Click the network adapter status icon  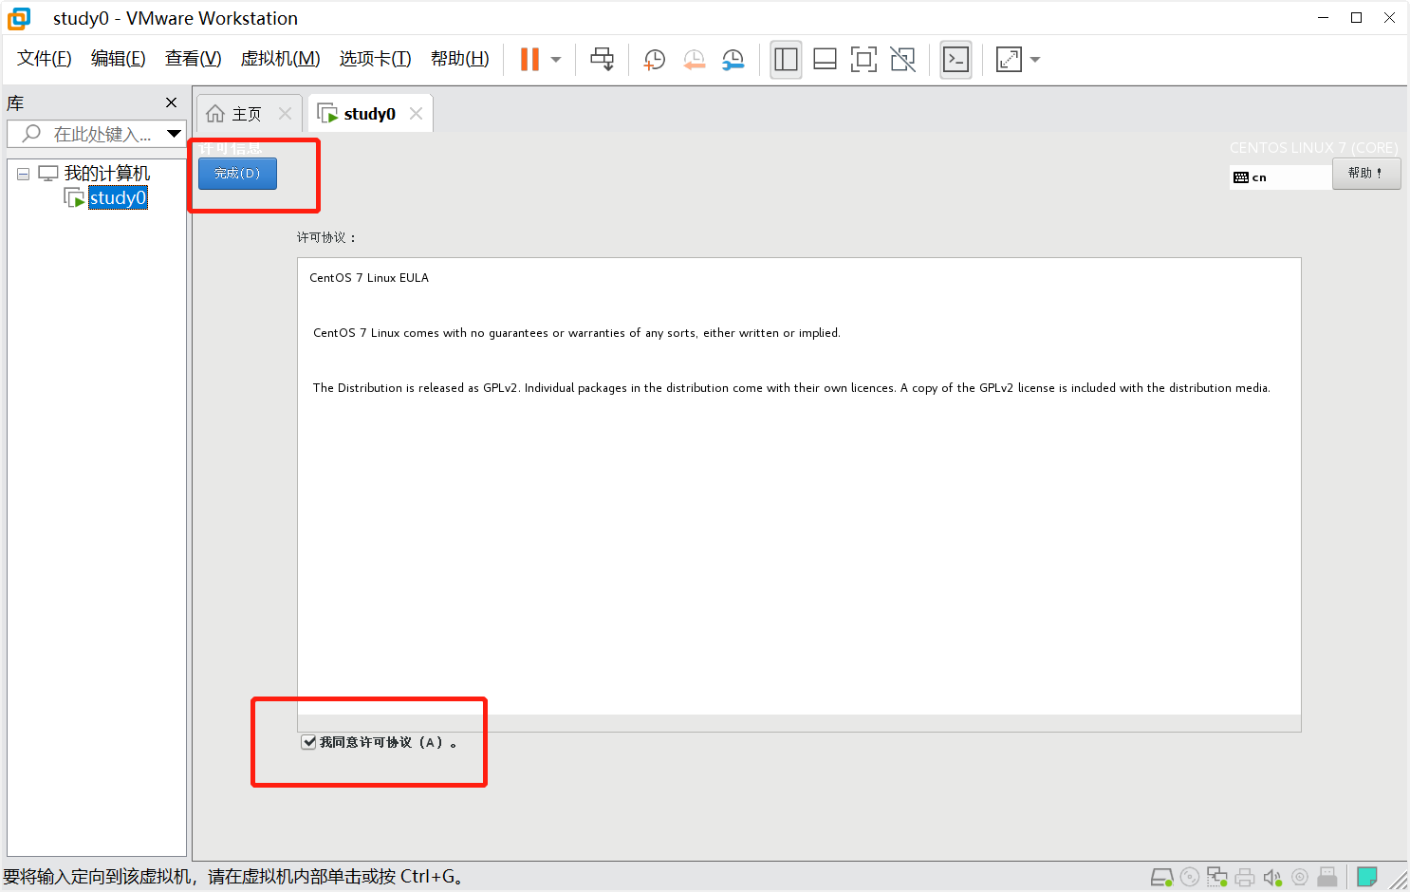point(1217,877)
